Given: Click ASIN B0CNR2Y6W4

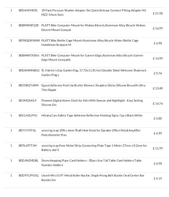Looking at the screenshot, I should [x=29, y=85].
